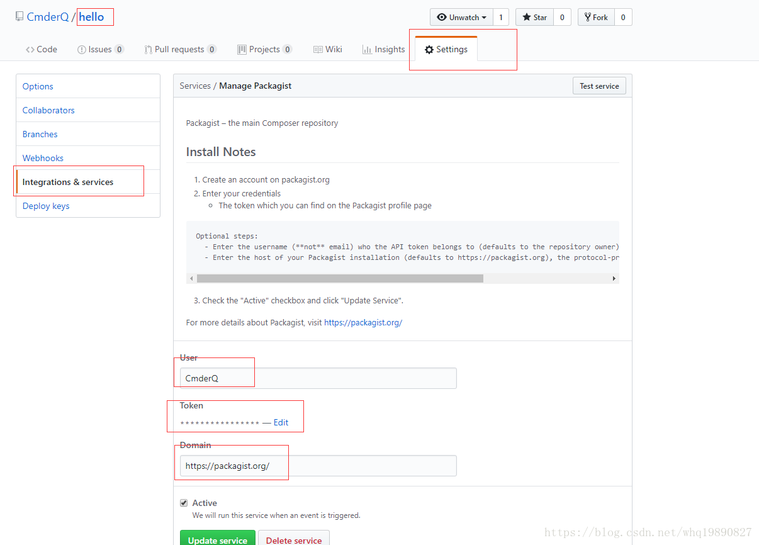Click the green Update service button
Image resolution: width=759 pixels, height=545 pixels.
[x=218, y=539]
